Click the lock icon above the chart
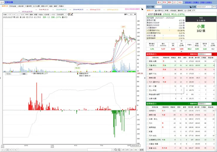Viewport: 217px width, 152px height. (x=142, y=9)
